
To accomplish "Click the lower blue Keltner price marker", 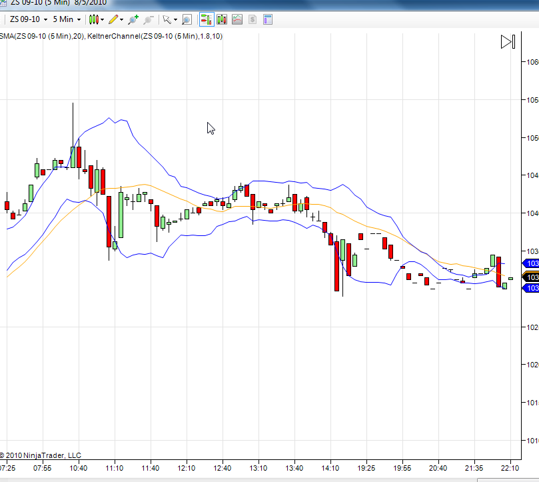I will [531, 288].
